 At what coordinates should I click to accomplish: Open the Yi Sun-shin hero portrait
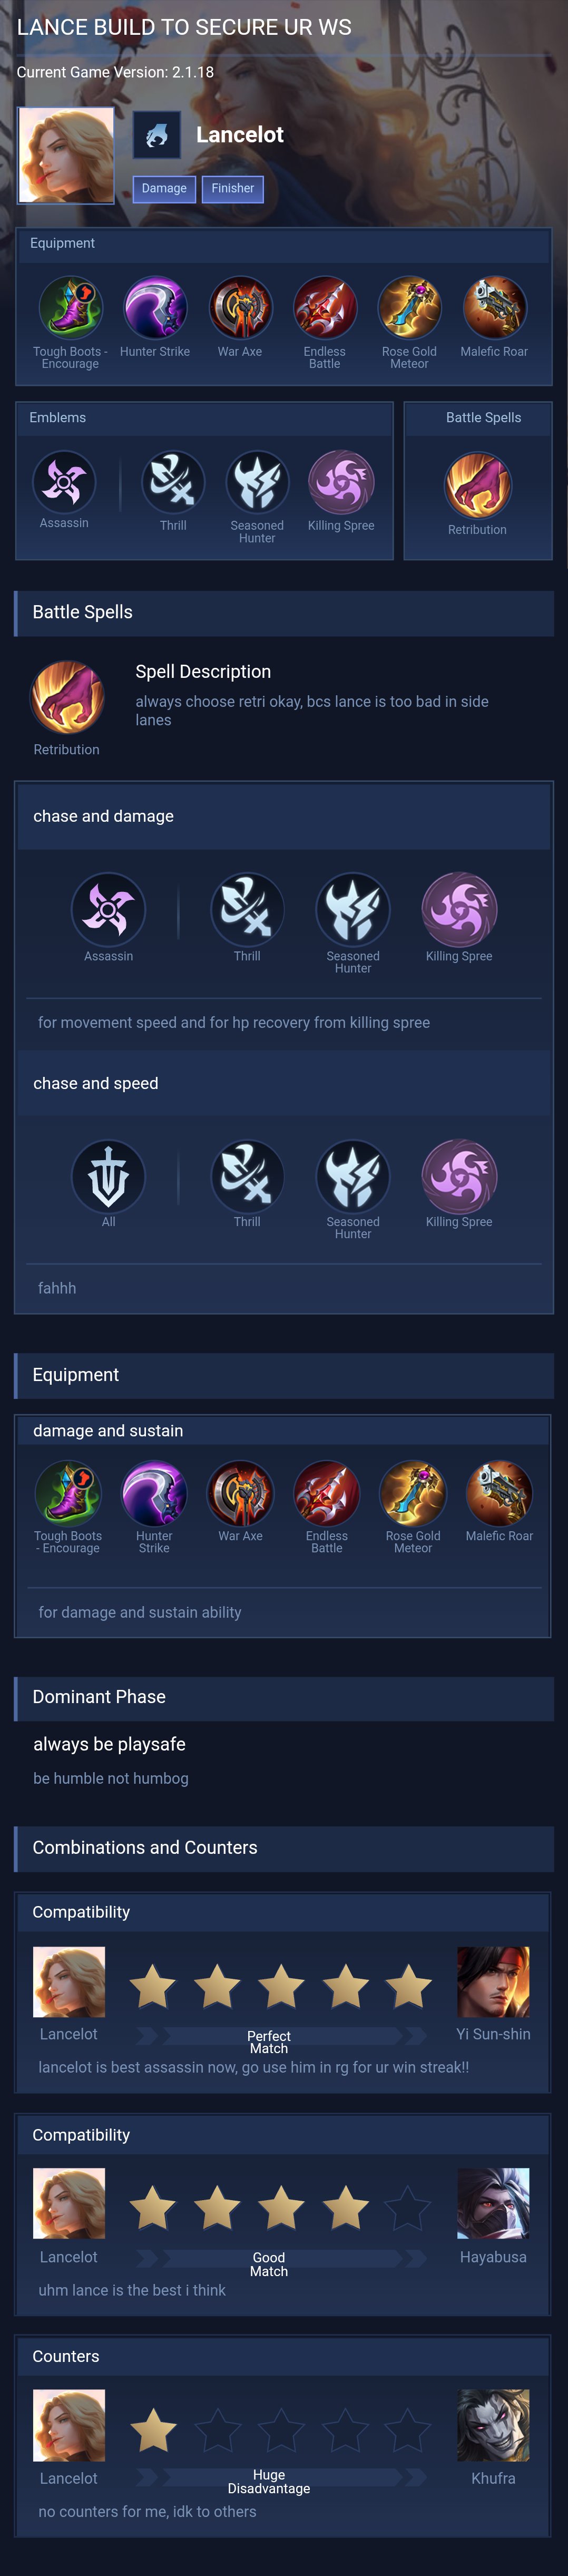(493, 1982)
